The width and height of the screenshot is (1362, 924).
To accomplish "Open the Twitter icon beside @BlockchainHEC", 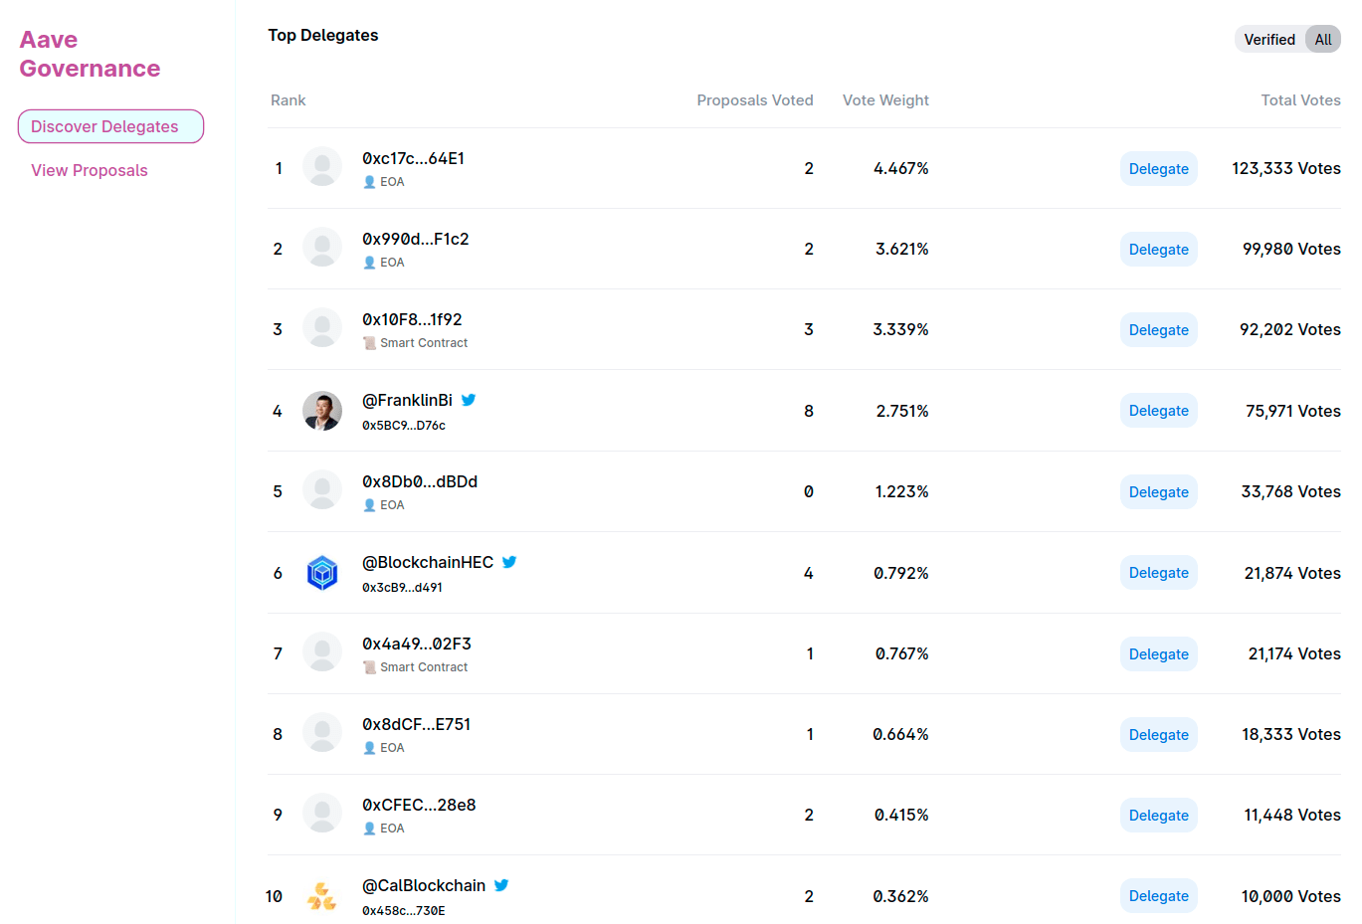I will 509,562.
